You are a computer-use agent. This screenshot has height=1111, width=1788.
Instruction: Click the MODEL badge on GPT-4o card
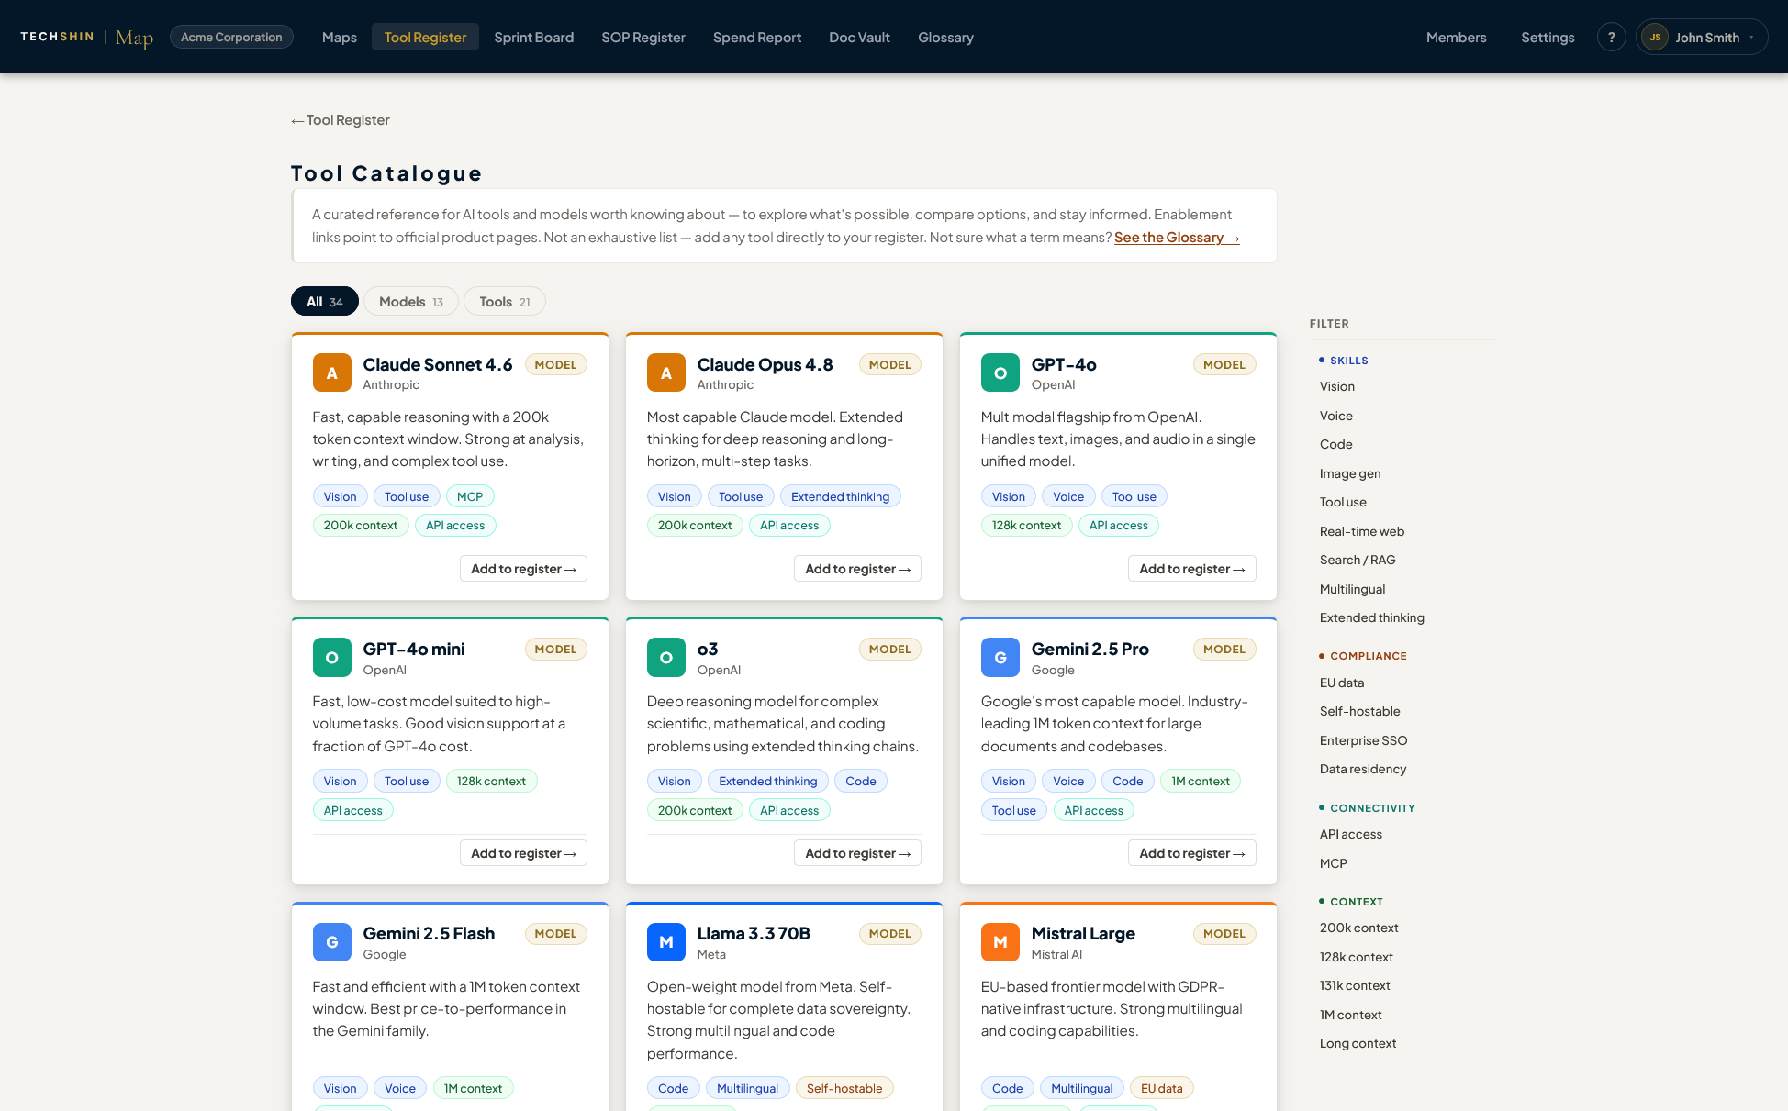(1224, 364)
